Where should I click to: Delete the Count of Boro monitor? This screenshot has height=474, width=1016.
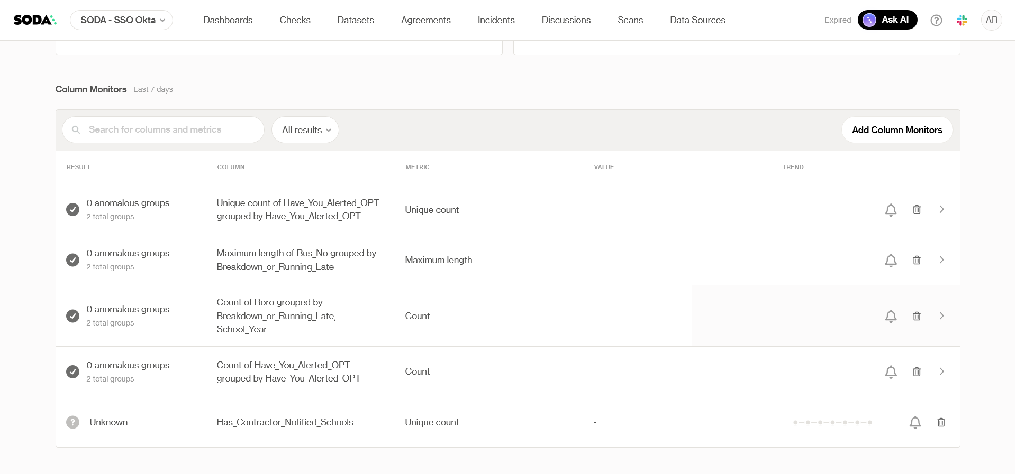917,316
